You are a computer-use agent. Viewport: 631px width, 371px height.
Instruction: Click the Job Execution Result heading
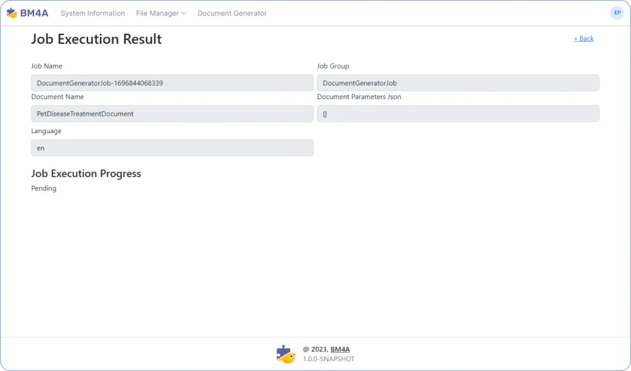[97, 39]
